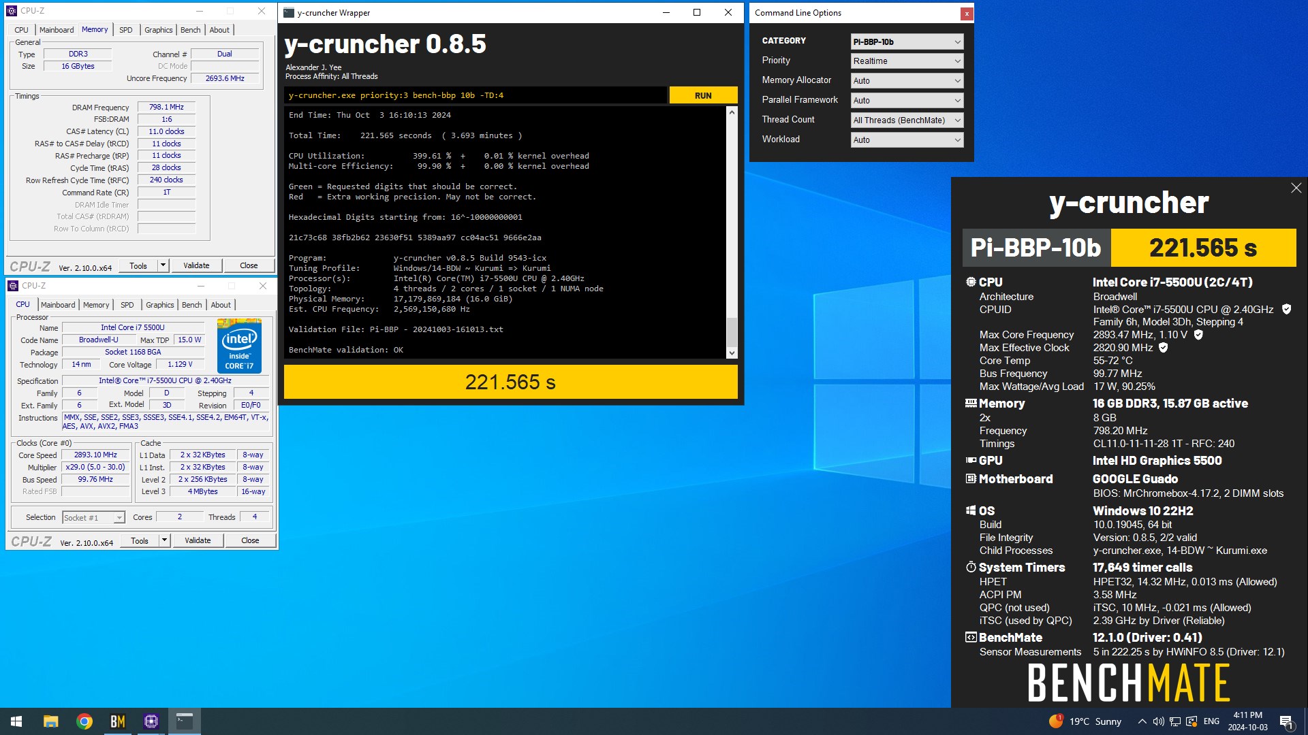Open About tab in upper CPU-Z
Screen dimensions: 1308x735
point(219,30)
